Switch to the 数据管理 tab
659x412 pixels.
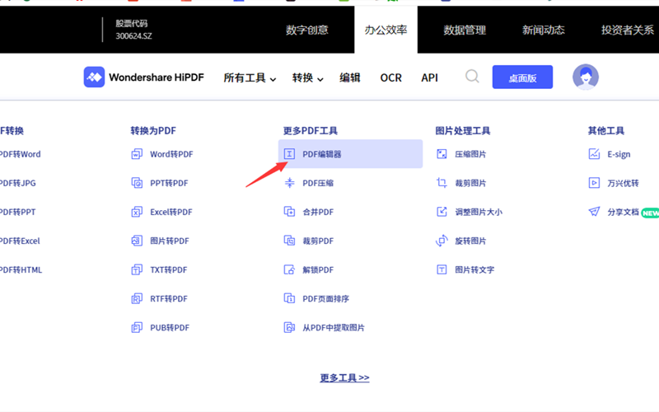coord(465,30)
